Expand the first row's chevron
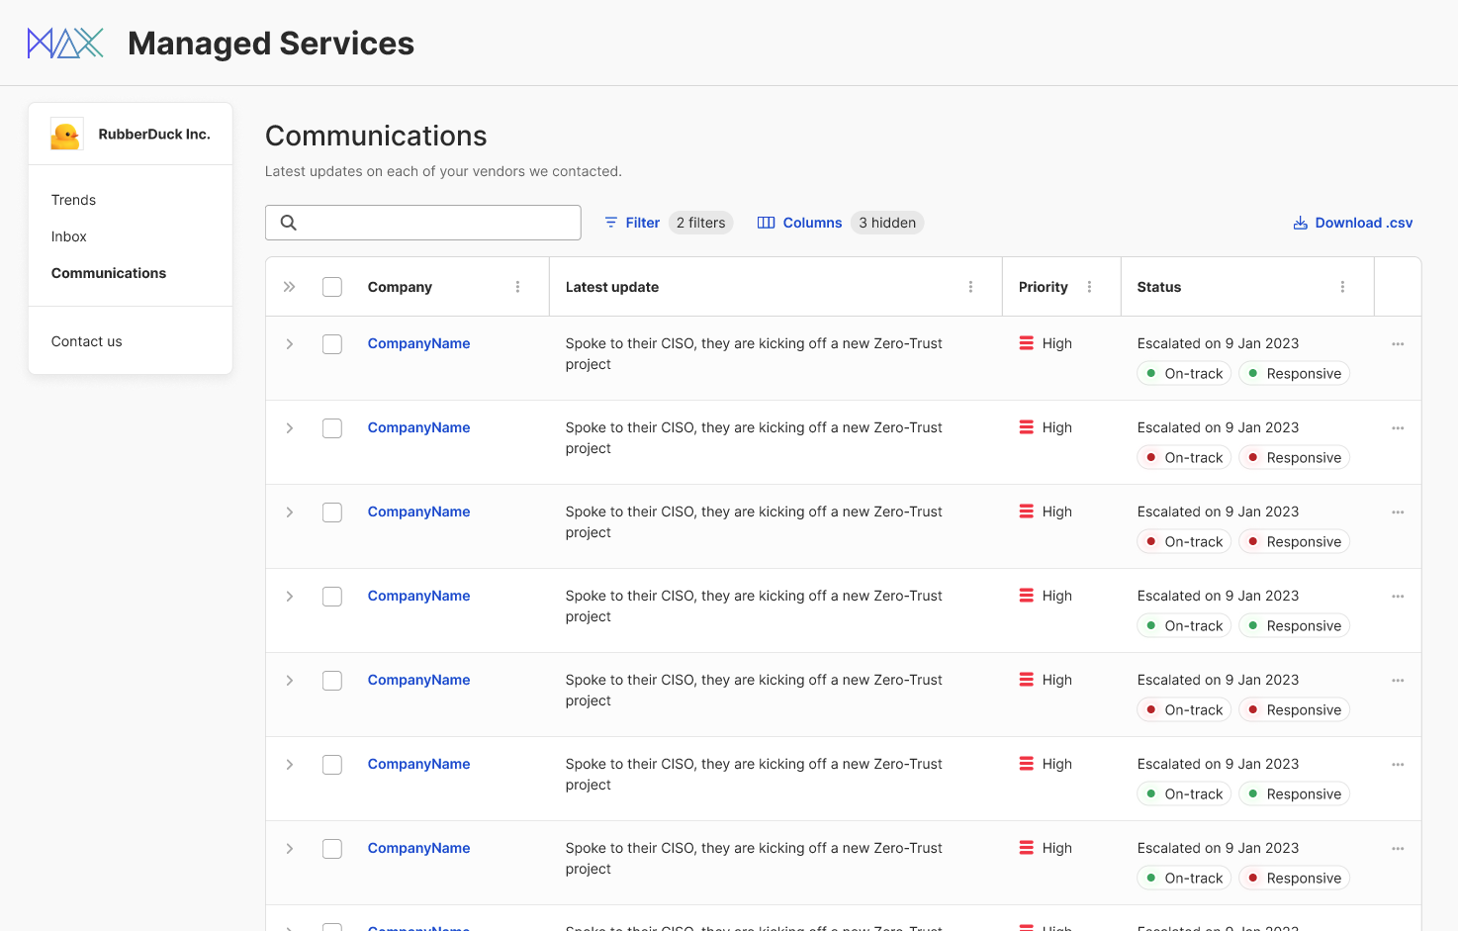The height and width of the screenshot is (931, 1458). pos(289,343)
